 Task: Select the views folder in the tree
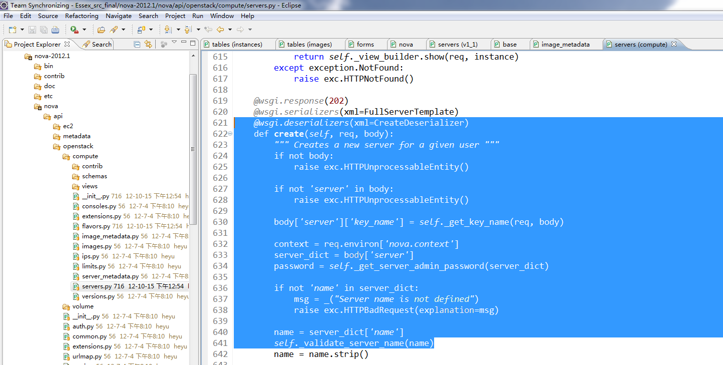[x=90, y=186]
